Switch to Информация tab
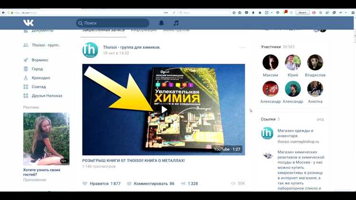 (x=144, y=30)
